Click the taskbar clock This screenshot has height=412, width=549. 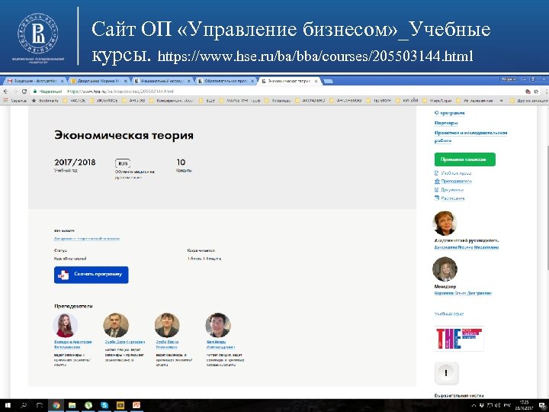524,406
